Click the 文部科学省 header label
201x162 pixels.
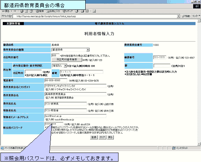(x=13, y=24)
